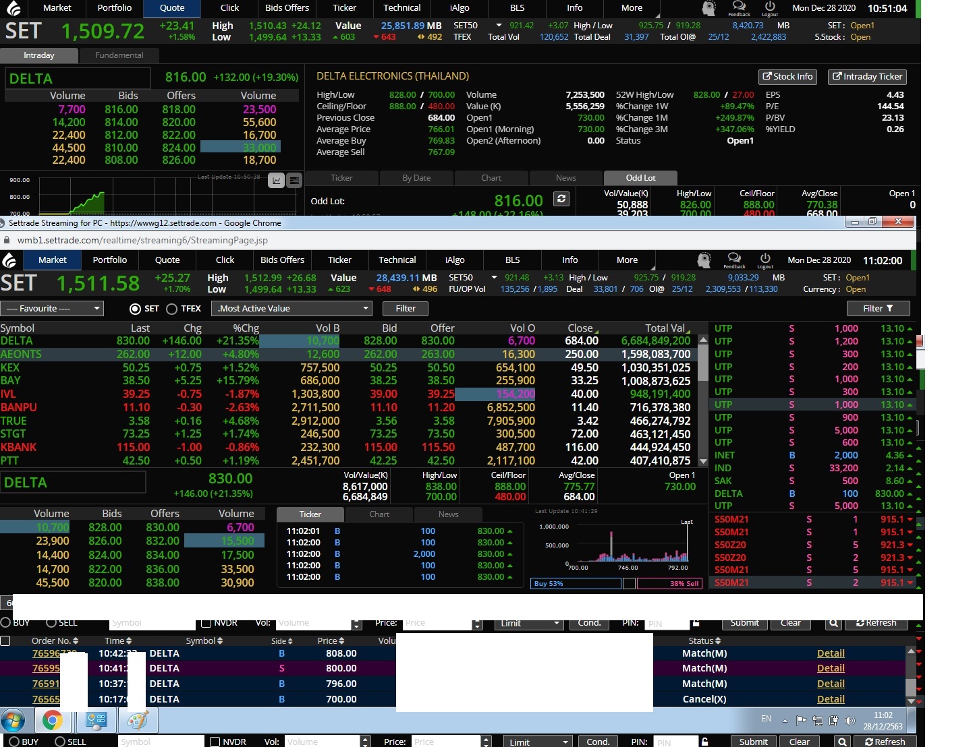
Task: Click the Settrade logo in the front Market window
Action: click(9, 260)
